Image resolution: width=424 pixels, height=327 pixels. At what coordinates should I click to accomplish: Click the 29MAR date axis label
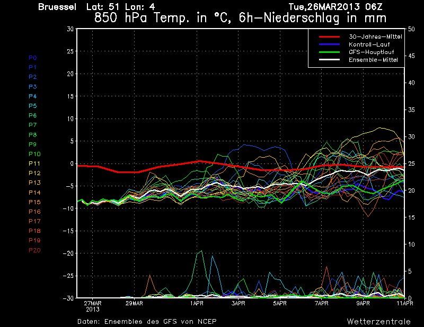coord(134,304)
